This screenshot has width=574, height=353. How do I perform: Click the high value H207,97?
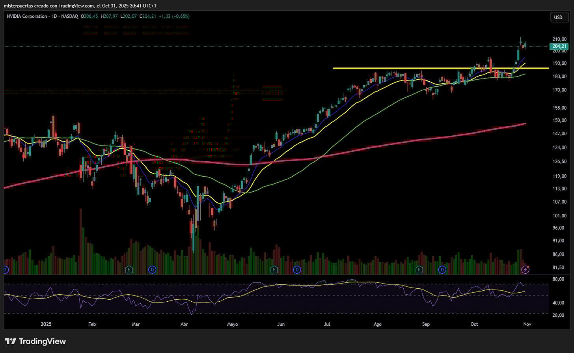[108, 17]
